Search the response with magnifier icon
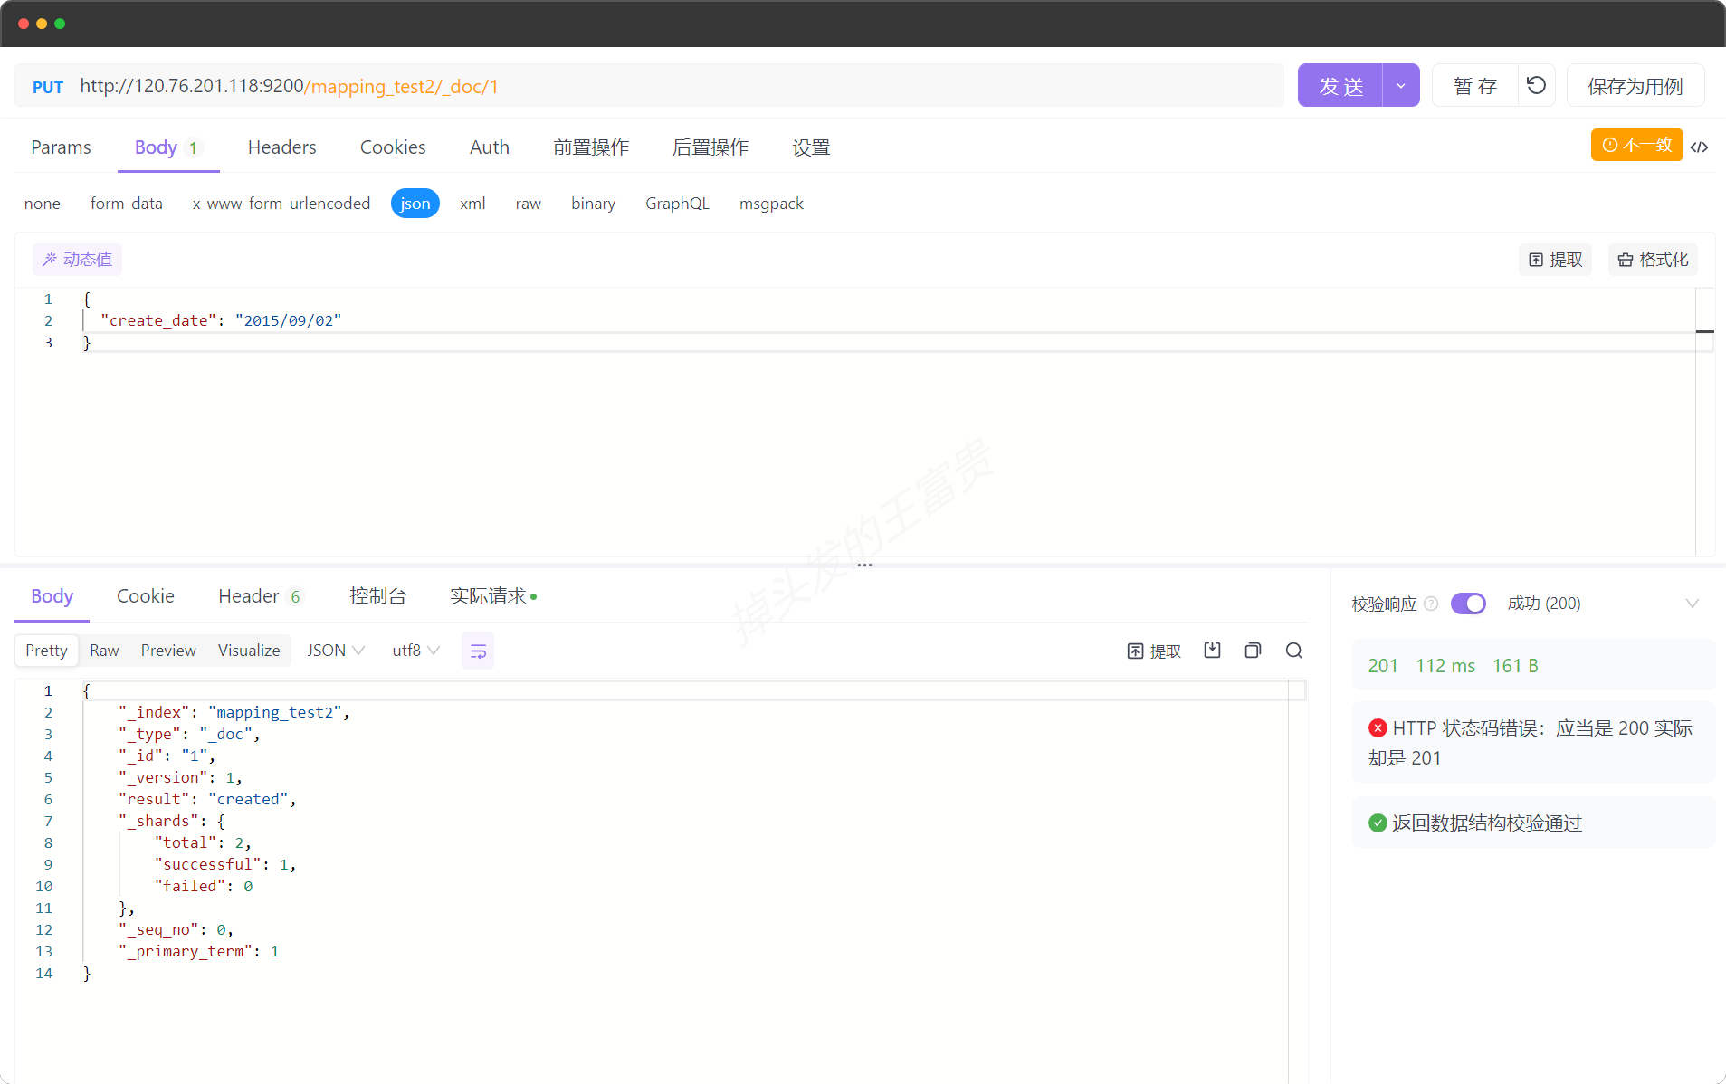The width and height of the screenshot is (1726, 1084). coord(1294,650)
